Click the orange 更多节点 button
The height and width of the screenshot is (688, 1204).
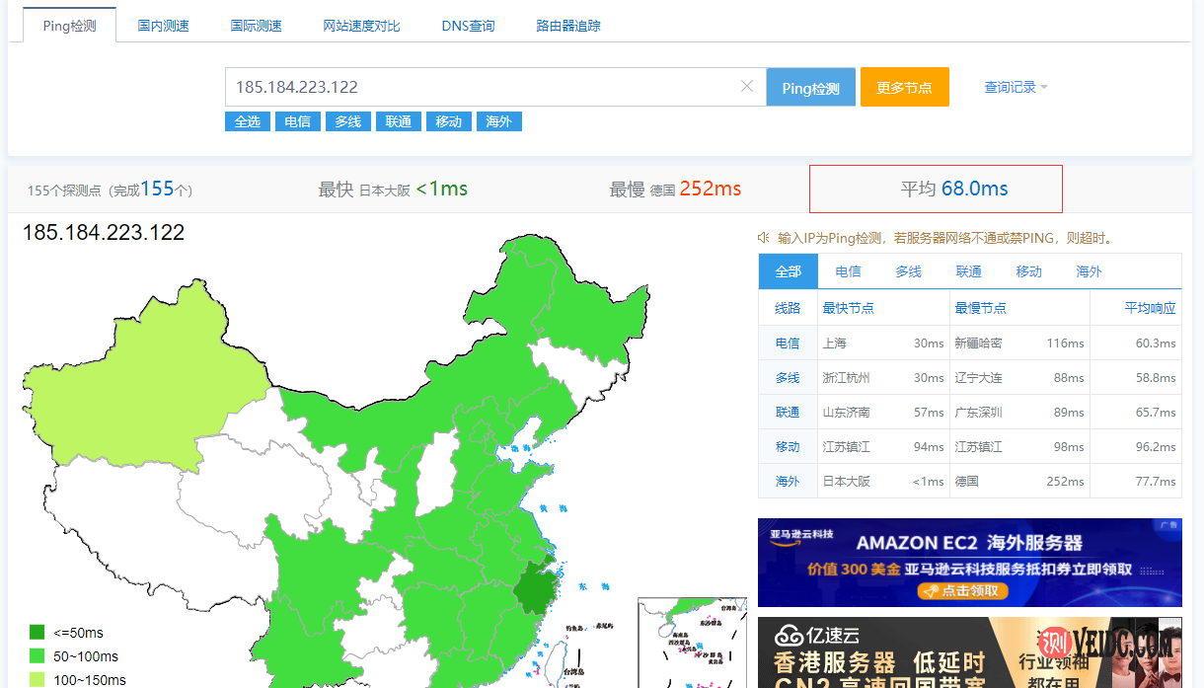[x=904, y=87]
